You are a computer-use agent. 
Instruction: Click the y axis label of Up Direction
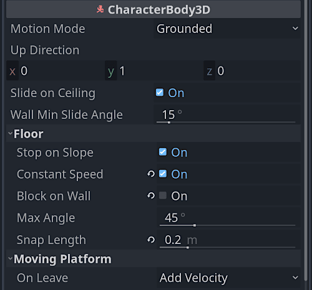tap(111, 71)
